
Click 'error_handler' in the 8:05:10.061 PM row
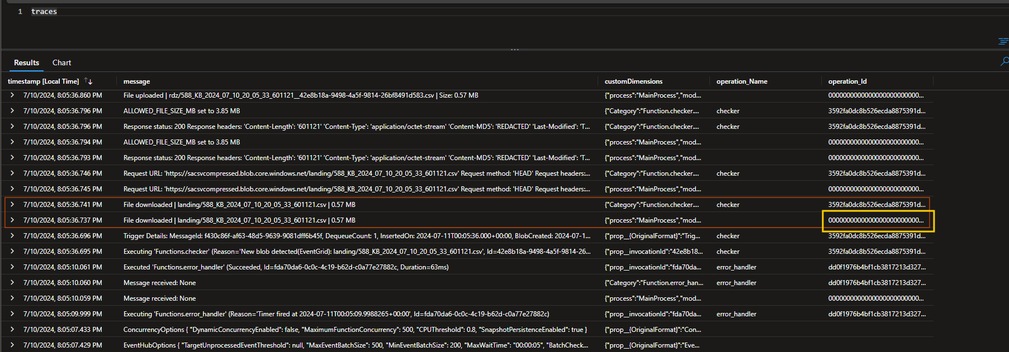tap(736, 267)
